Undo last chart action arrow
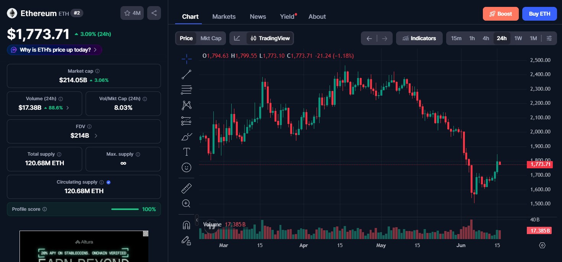 click(x=369, y=38)
